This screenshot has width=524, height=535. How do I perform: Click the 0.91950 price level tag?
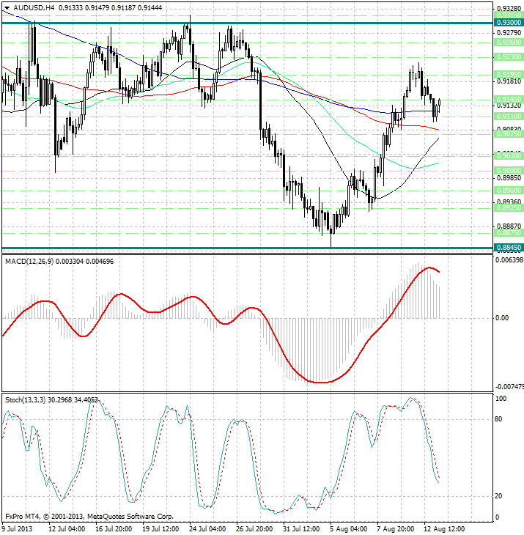(508, 74)
